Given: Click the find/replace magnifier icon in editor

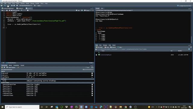Looking at the screenshot, I should point(21,11).
